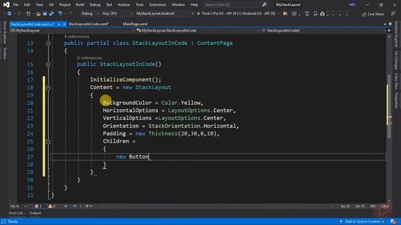Click the Navigate Backward toolbar icon

pos(9,14)
